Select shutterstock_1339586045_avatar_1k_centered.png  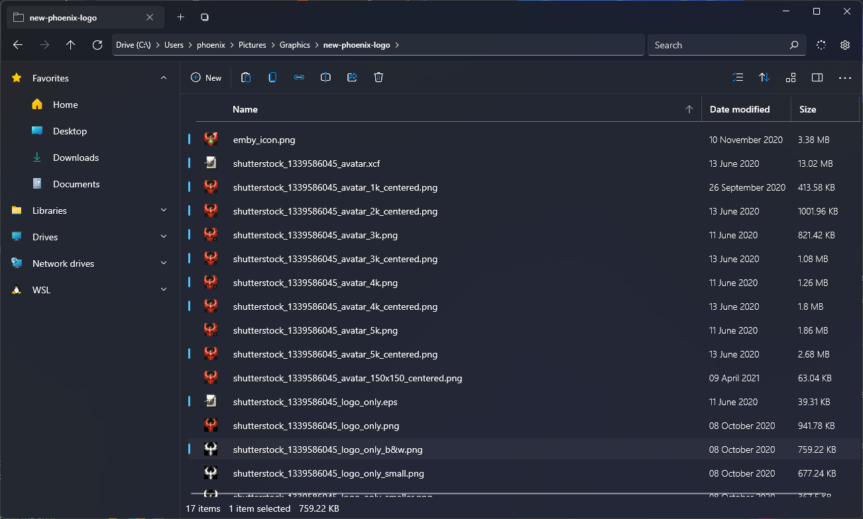click(x=524, y=187)
